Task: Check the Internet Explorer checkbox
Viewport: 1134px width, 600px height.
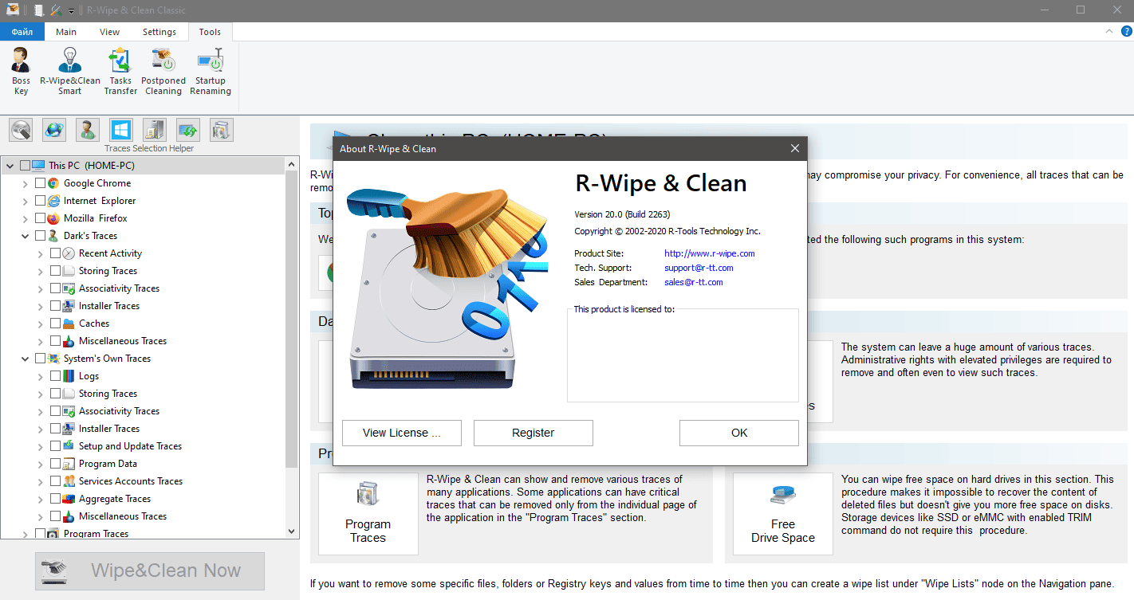Action: 40,201
